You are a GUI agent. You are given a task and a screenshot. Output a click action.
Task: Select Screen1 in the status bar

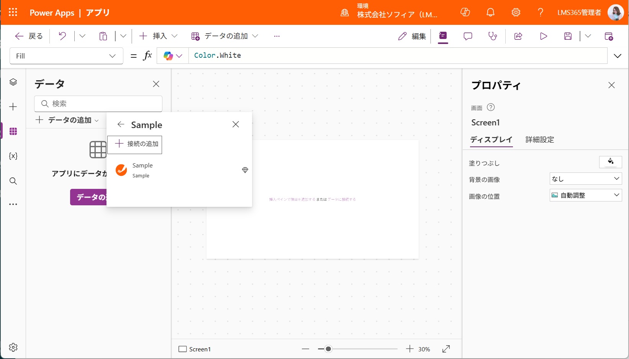click(x=195, y=349)
